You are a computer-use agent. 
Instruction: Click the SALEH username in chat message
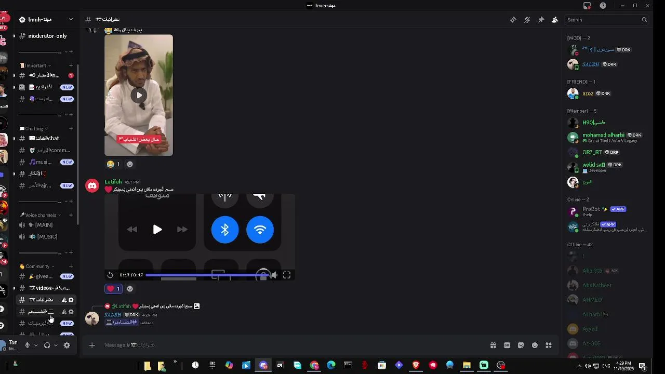point(113,315)
